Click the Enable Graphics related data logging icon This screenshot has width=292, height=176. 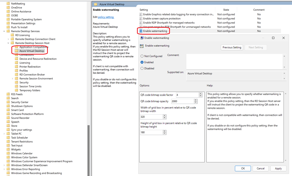click(x=141, y=14)
